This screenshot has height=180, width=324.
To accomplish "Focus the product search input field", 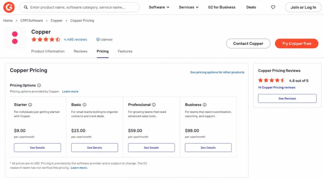I will 79,8.
